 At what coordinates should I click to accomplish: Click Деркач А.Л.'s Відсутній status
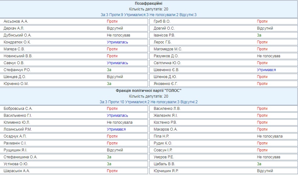115,28
